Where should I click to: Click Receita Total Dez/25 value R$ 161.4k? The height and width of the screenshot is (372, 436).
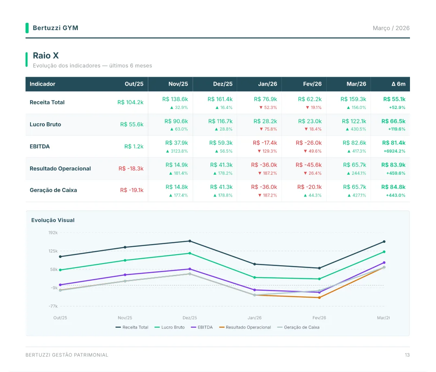click(x=220, y=99)
